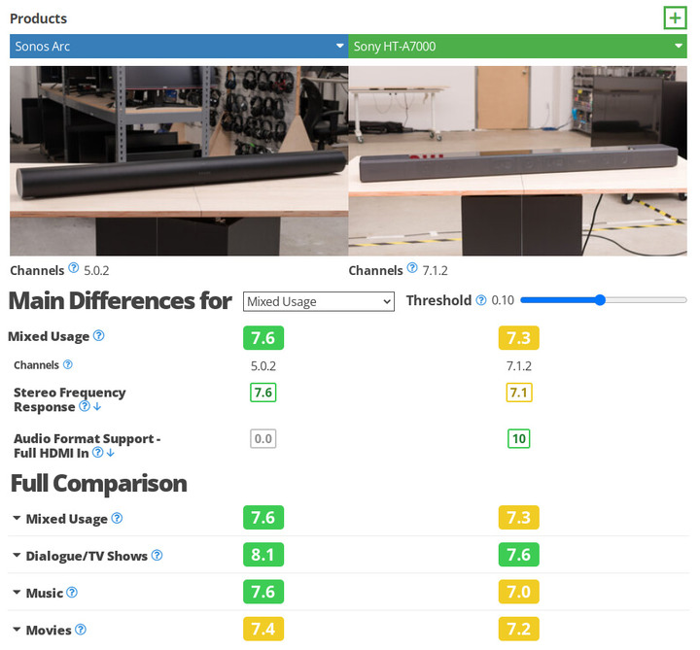Open the Sony HT-A7000 product dropdown
The height and width of the screenshot is (650, 700).
[x=517, y=47]
